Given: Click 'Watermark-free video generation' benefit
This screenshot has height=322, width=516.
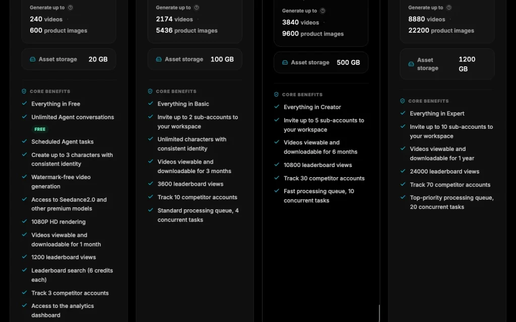Looking at the screenshot, I should pos(61,182).
